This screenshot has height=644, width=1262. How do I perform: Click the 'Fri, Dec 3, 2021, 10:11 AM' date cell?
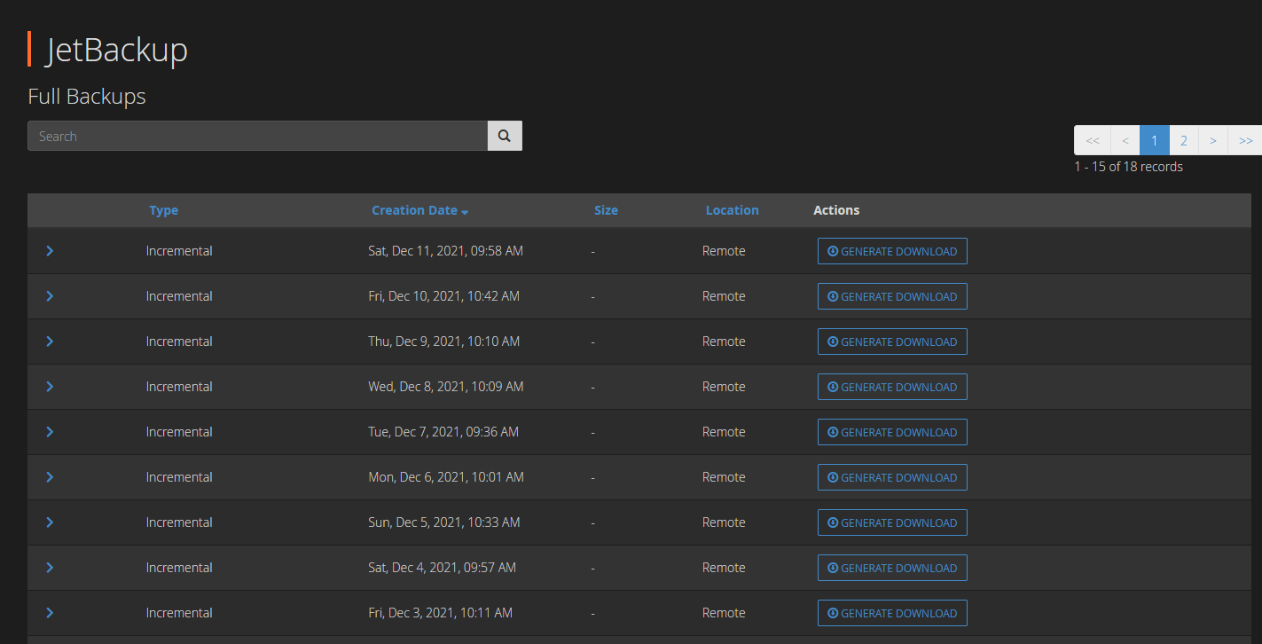coord(440,613)
